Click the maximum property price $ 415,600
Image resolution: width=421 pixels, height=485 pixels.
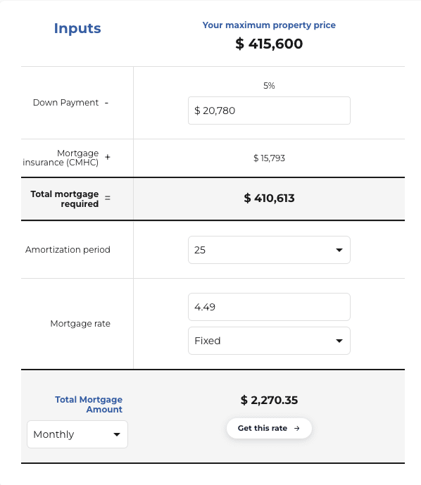(269, 44)
